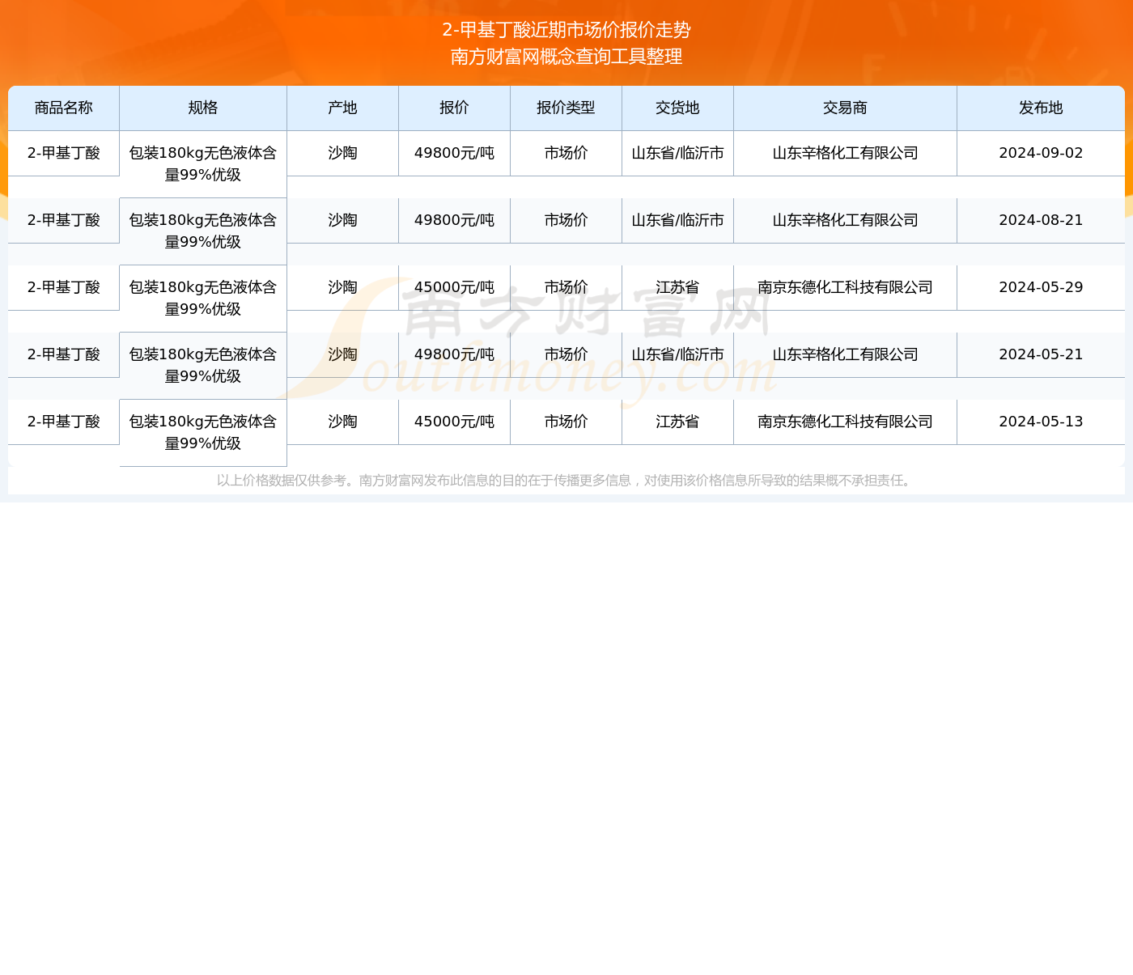Select the date 2024-09-02 cell
The width and height of the screenshot is (1133, 975).
[x=1041, y=153]
